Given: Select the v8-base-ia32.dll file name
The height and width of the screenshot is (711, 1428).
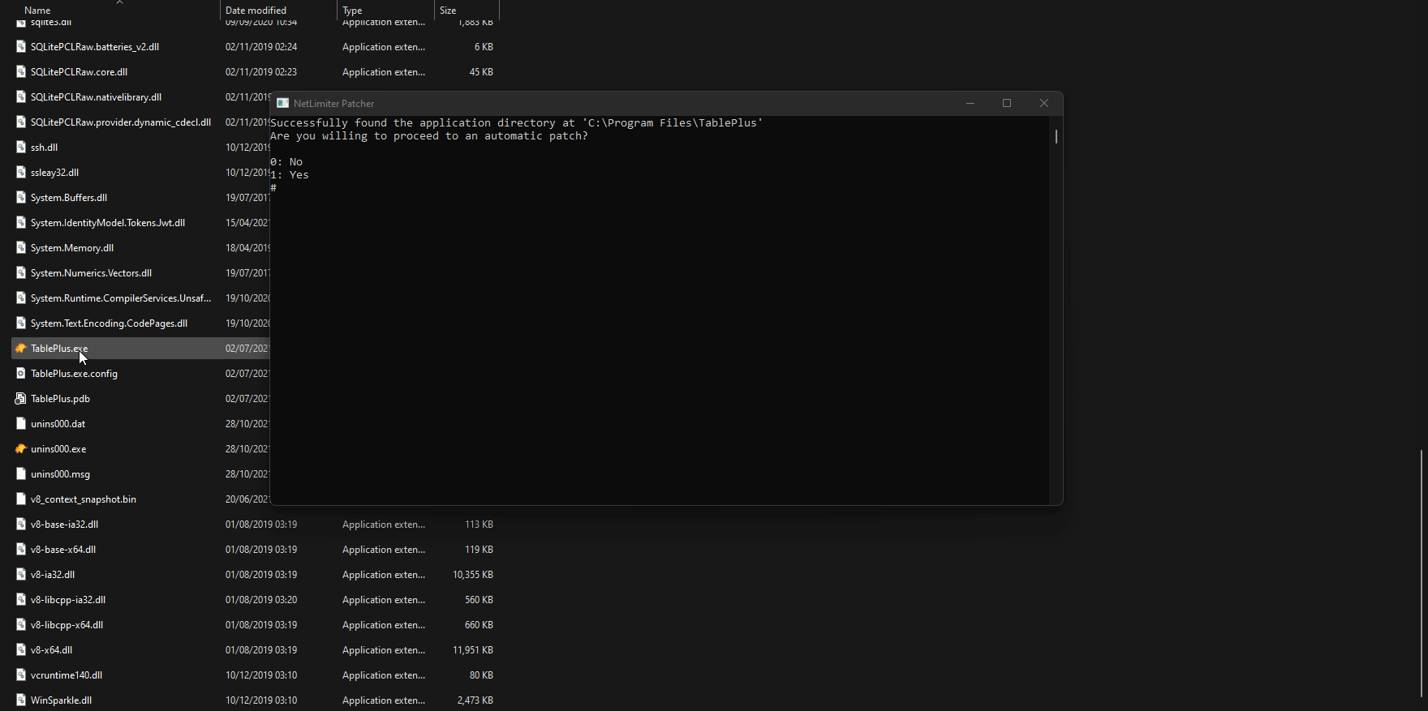Looking at the screenshot, I should (64, 525).
